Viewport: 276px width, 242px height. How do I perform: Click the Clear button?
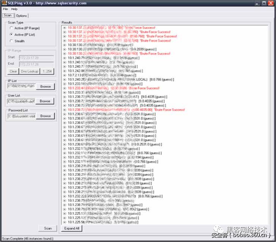point(13,71)
